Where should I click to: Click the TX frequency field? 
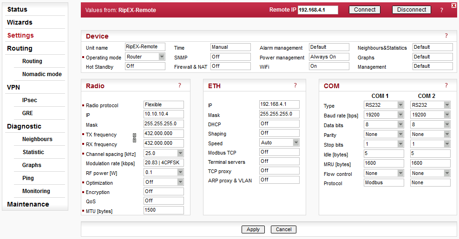click(x=164, y=133)
